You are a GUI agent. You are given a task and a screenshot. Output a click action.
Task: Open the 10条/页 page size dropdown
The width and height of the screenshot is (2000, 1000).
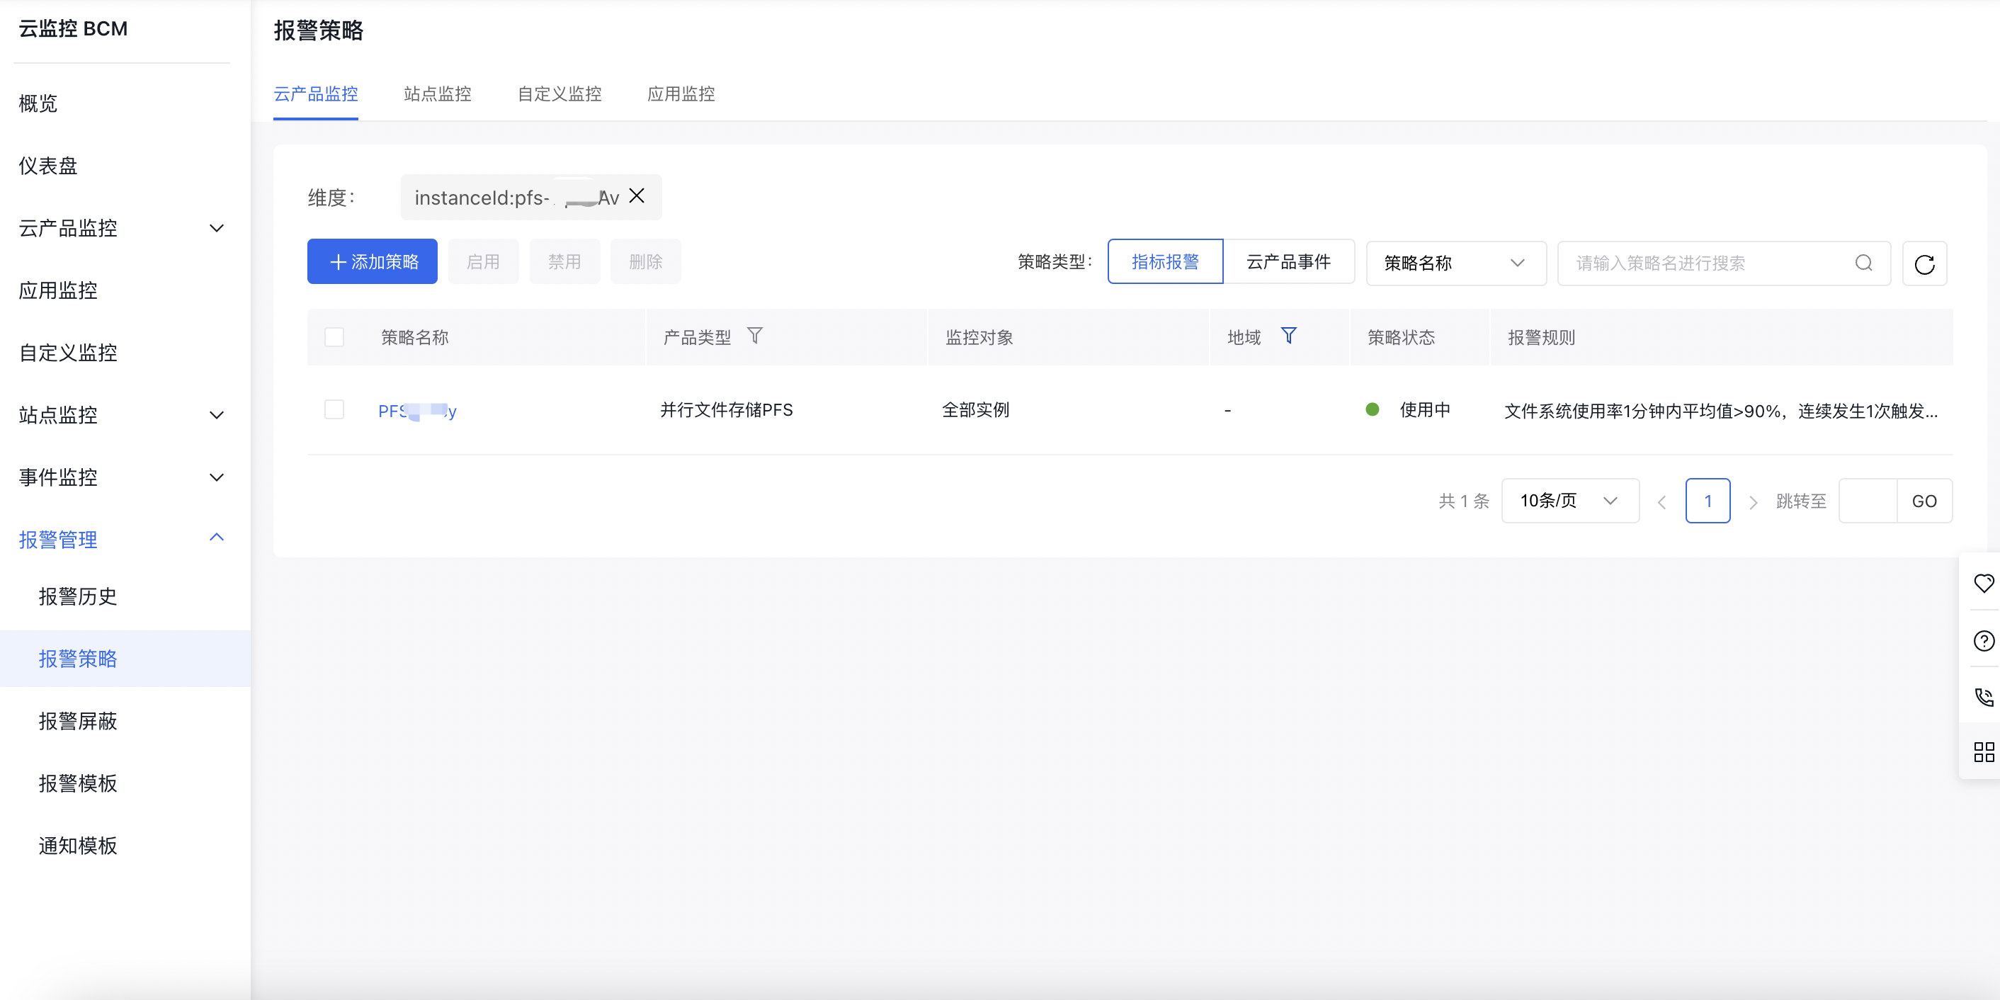(x=1570, y=501)
